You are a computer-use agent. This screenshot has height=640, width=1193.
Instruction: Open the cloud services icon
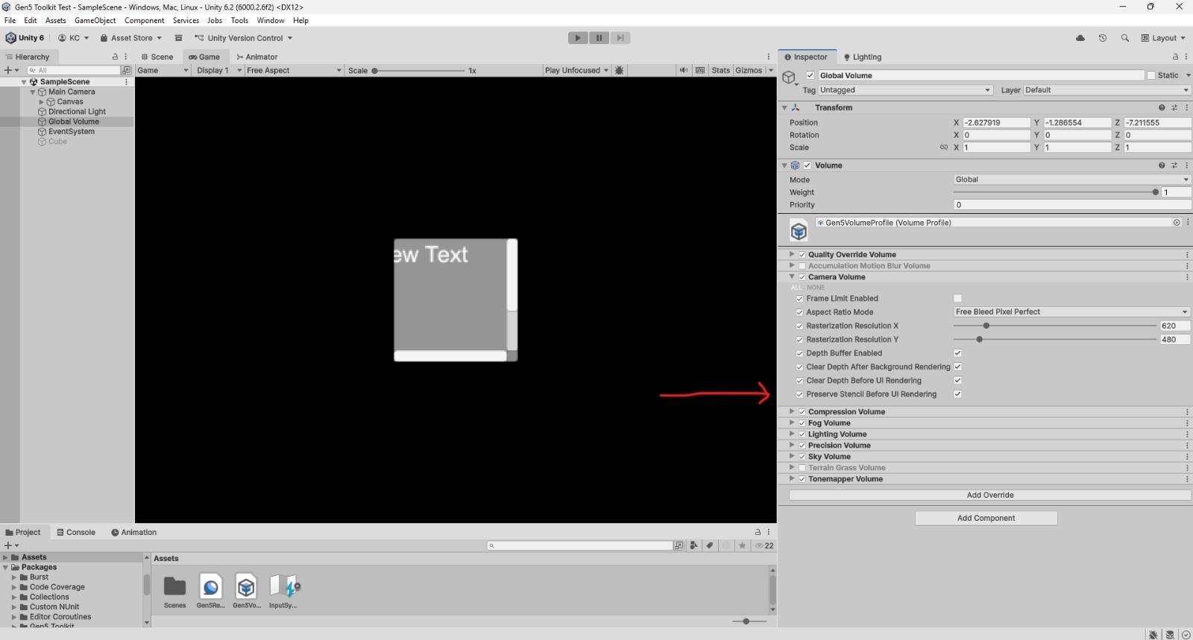pos(1080,38)
